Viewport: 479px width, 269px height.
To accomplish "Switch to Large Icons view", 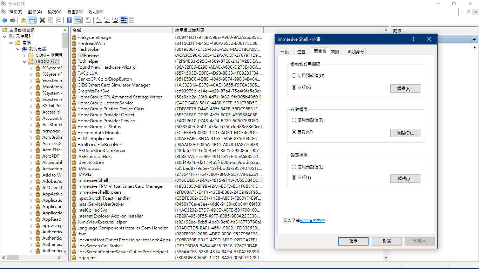I will [99, 20].
